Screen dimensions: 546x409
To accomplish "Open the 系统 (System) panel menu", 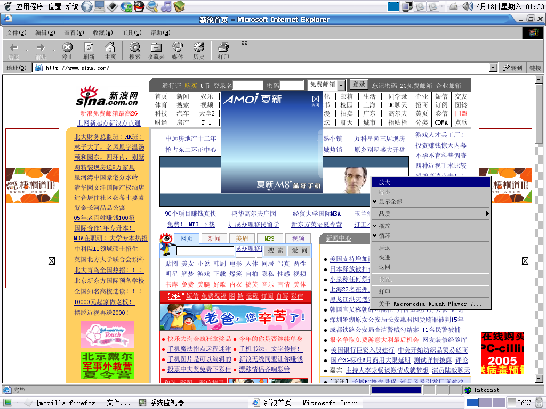I will coord(72,6).
